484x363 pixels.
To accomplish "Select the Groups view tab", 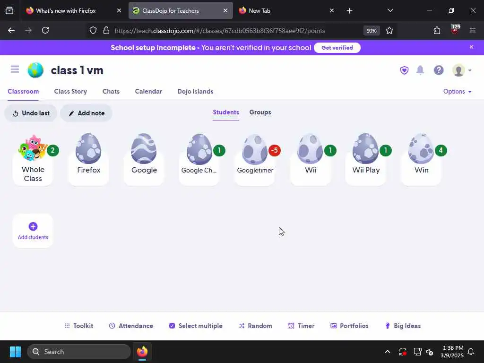I will click(x=260, y=112).
